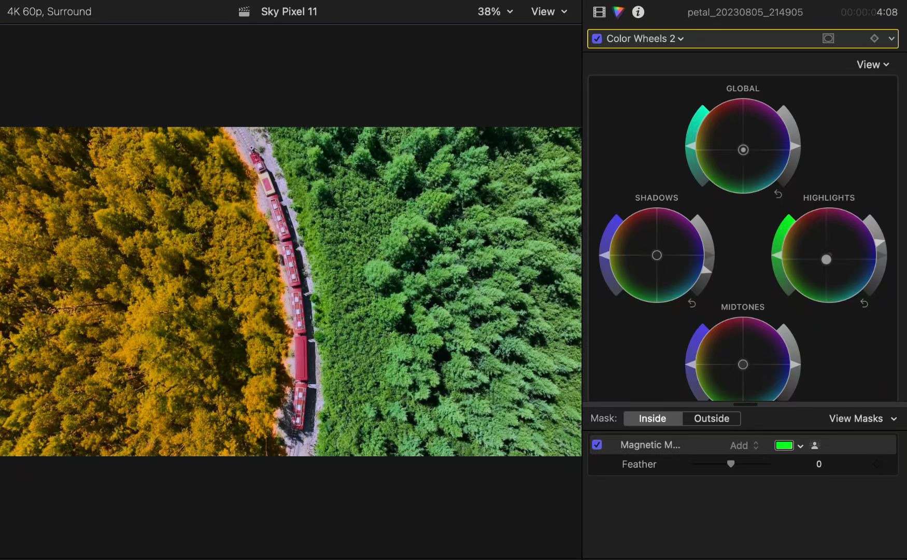Click the Magnetic M... mask name
Screen dimensions: 907x560
(650, 445)
